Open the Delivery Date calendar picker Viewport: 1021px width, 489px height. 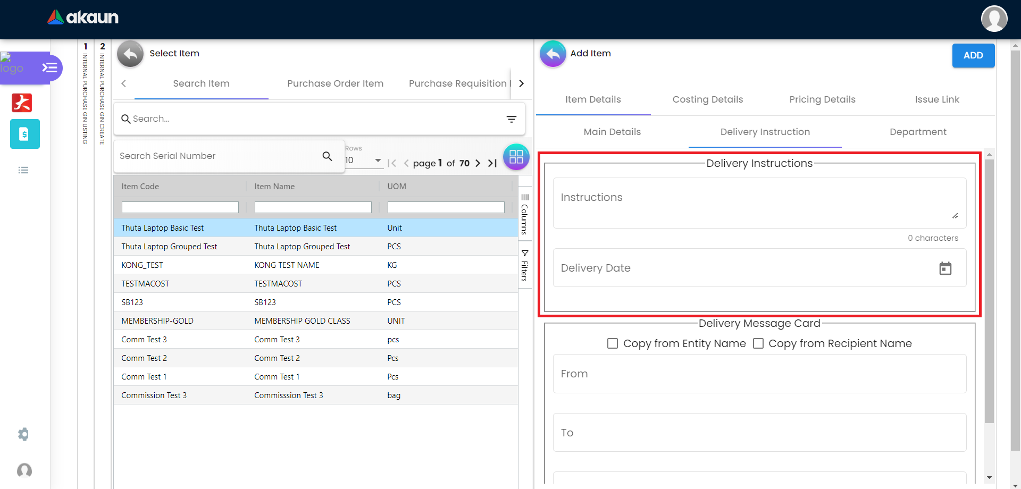click(x=945, y=268)
